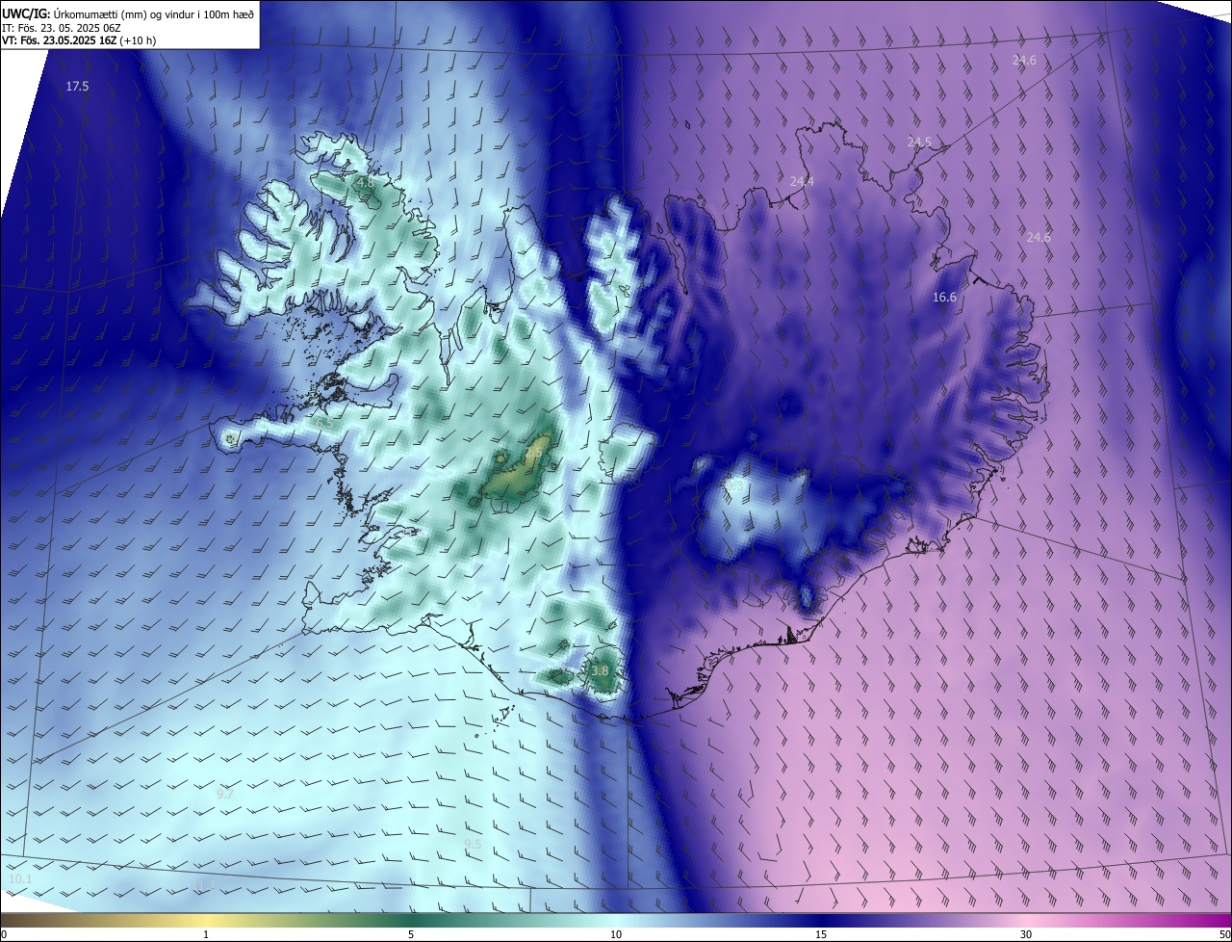Click the 6.5 value label on the Snæfellsnes peninsula

pos(324,423)
